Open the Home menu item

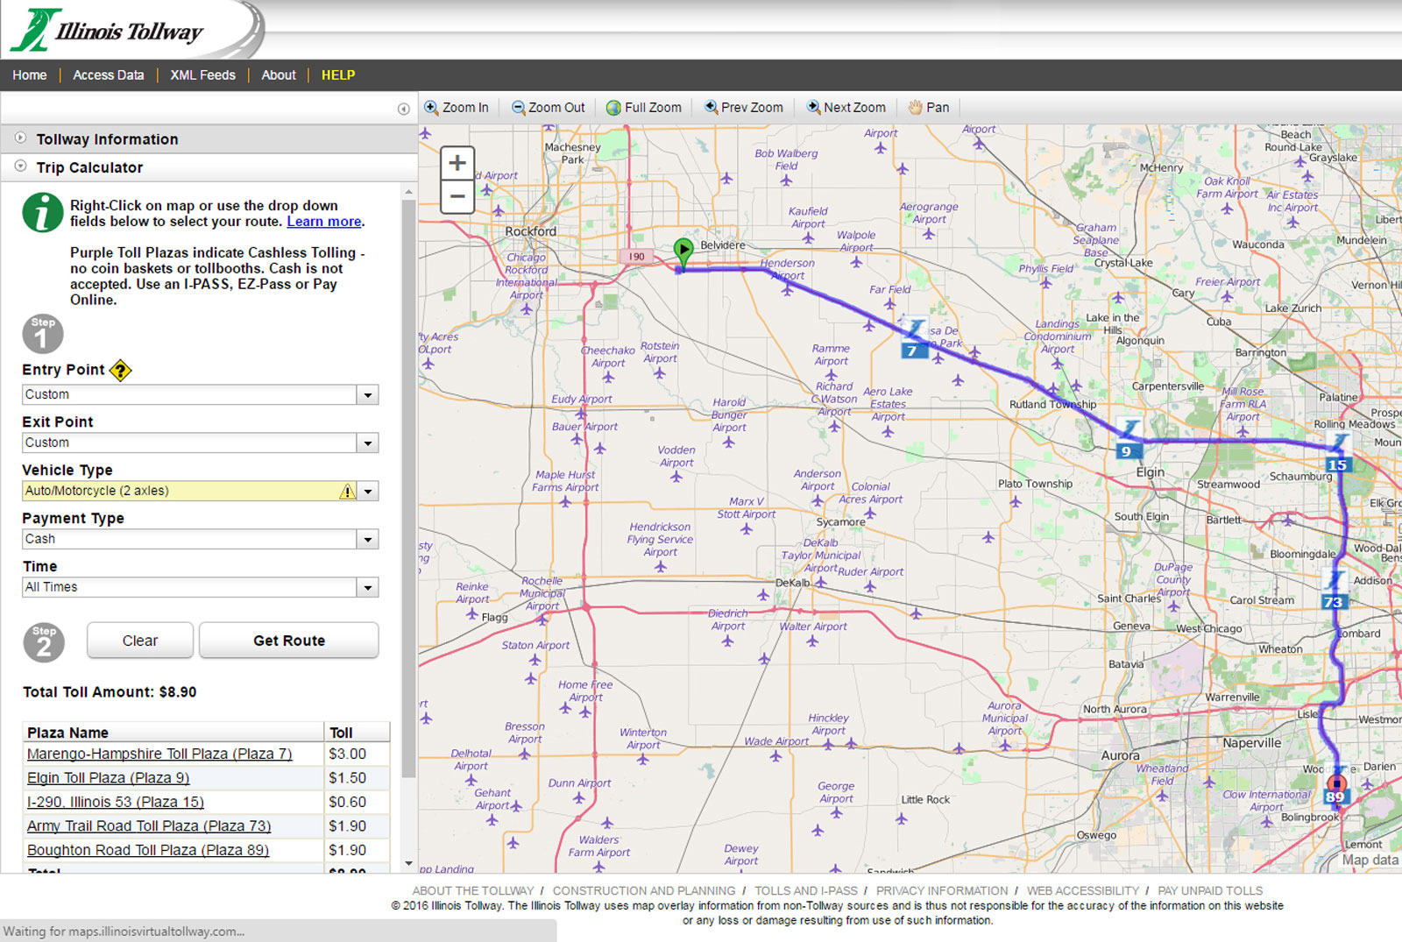click(x=30, y=75)
